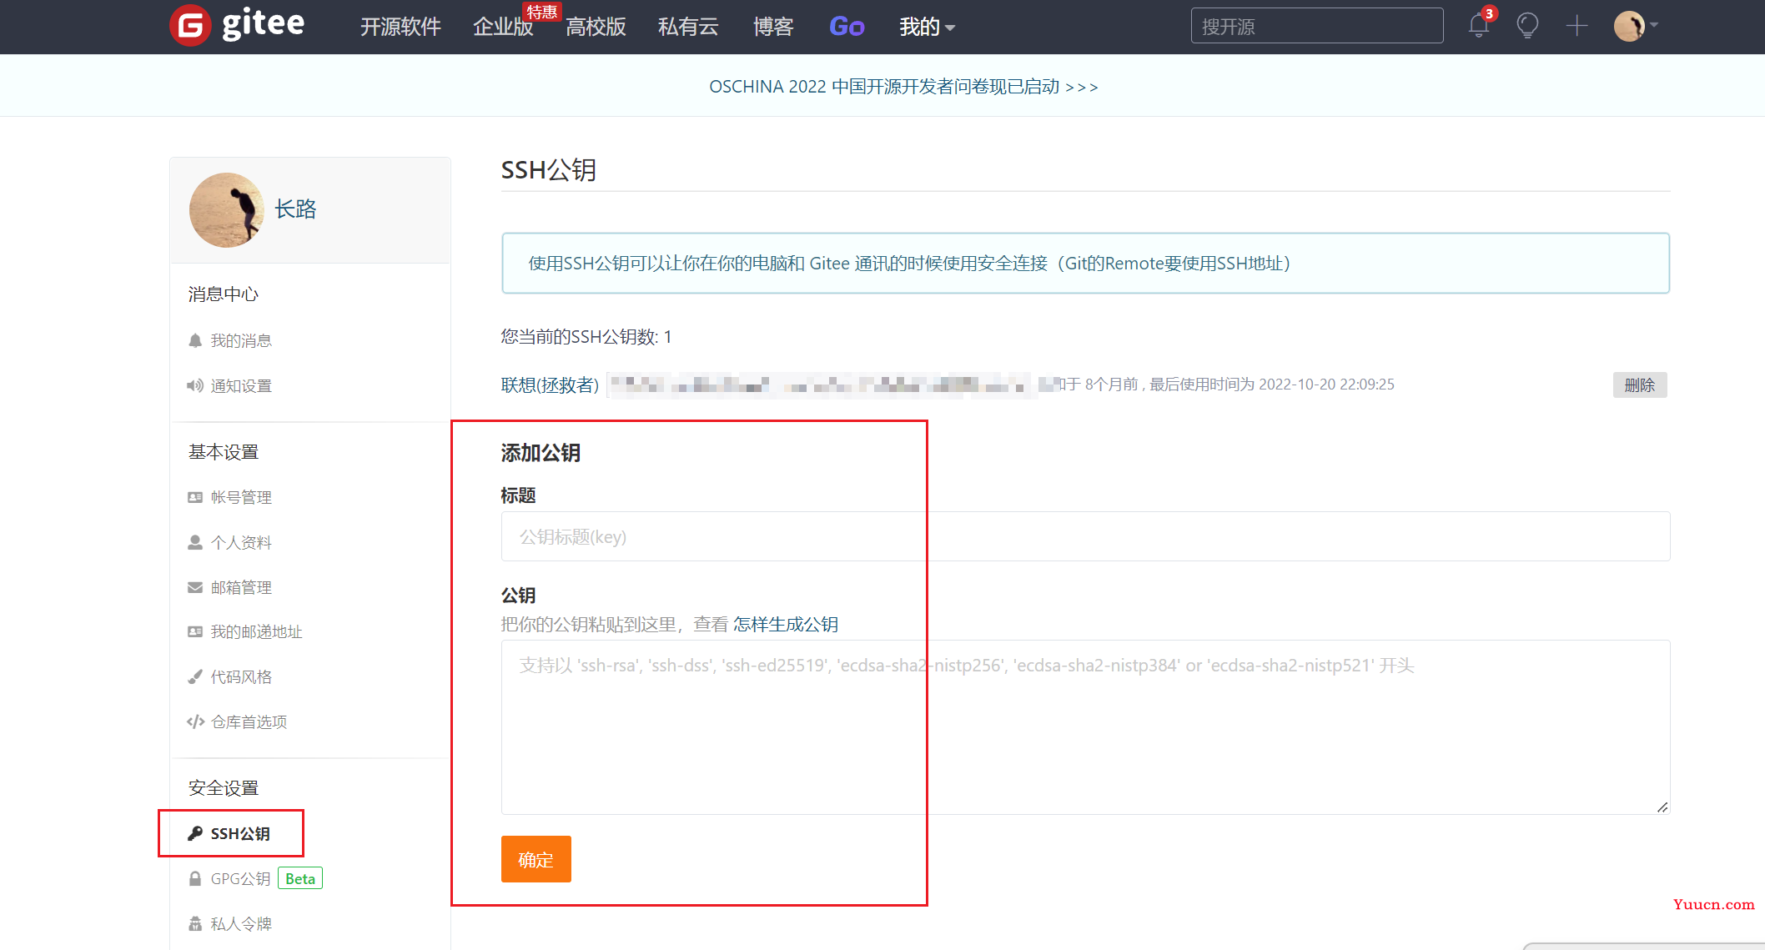This screenshot has height=950, width=1765.
Task: Open 私人令牌 in the sidebar
Action: coord(241,923)
